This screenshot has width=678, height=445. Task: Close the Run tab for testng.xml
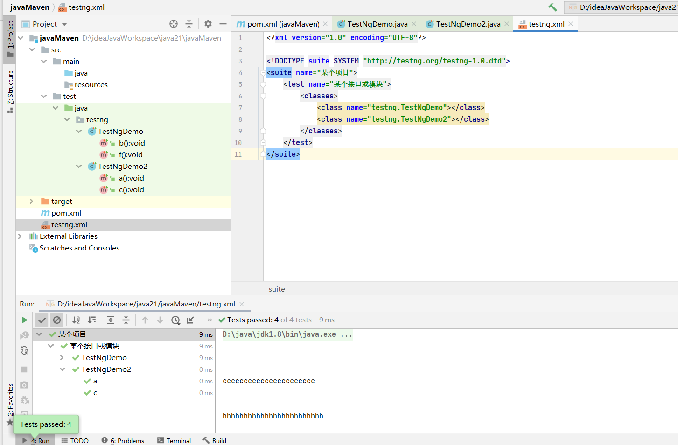pos(242,304)
